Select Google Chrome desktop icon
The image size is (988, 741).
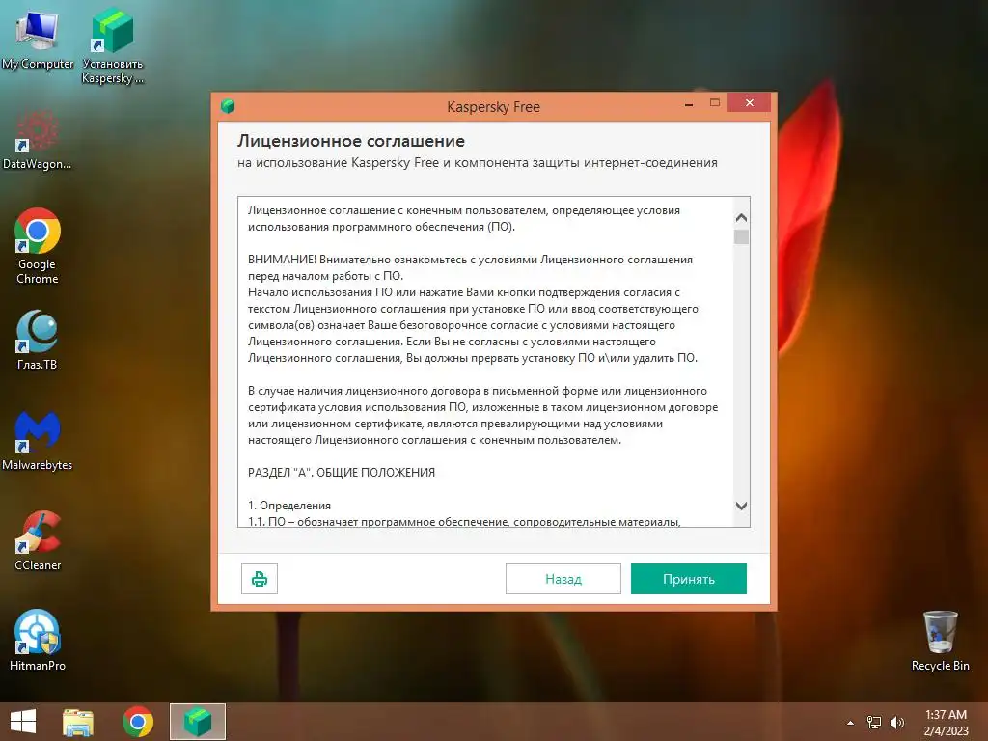coord(38,246)
